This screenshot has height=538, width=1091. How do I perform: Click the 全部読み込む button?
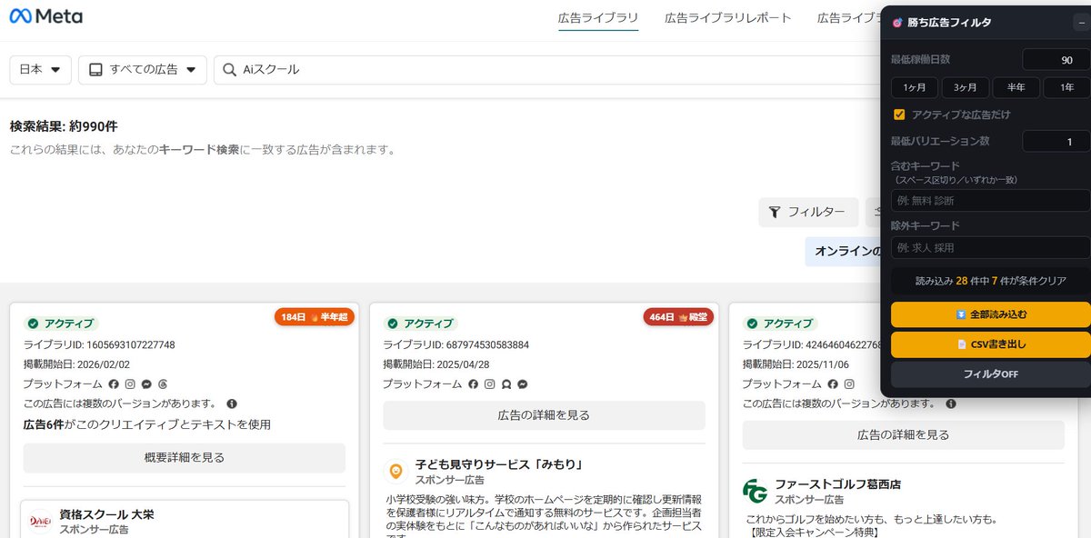(x=990, y=314)
